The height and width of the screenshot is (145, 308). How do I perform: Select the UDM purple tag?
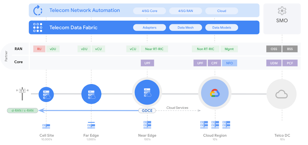[x=274, y=63]
